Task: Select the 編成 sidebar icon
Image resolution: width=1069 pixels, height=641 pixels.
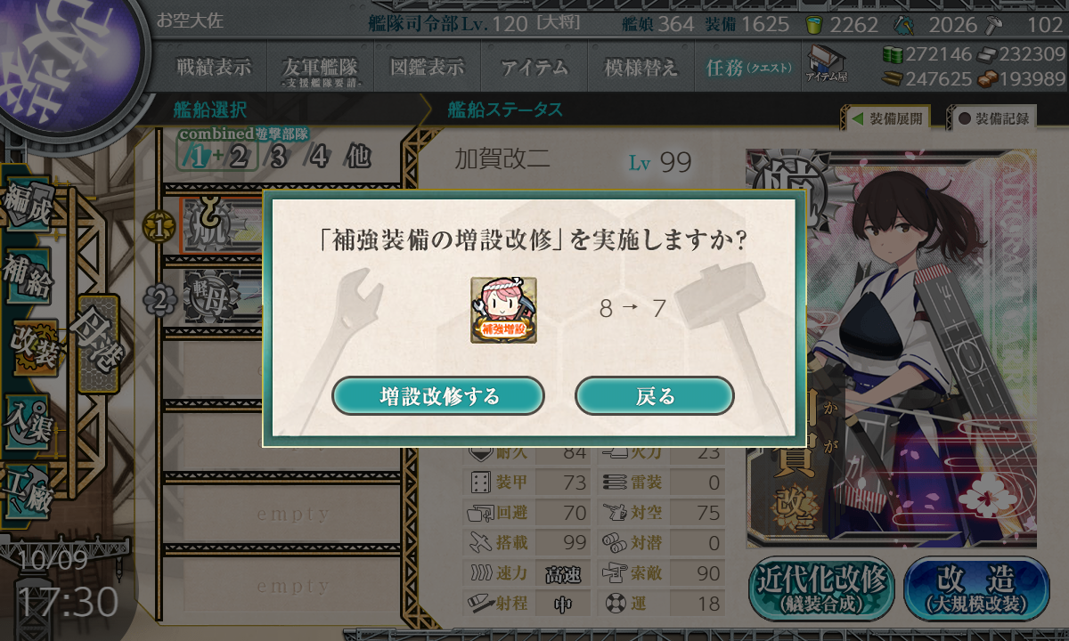Action: pyautogui.click(x=29, y=206)
